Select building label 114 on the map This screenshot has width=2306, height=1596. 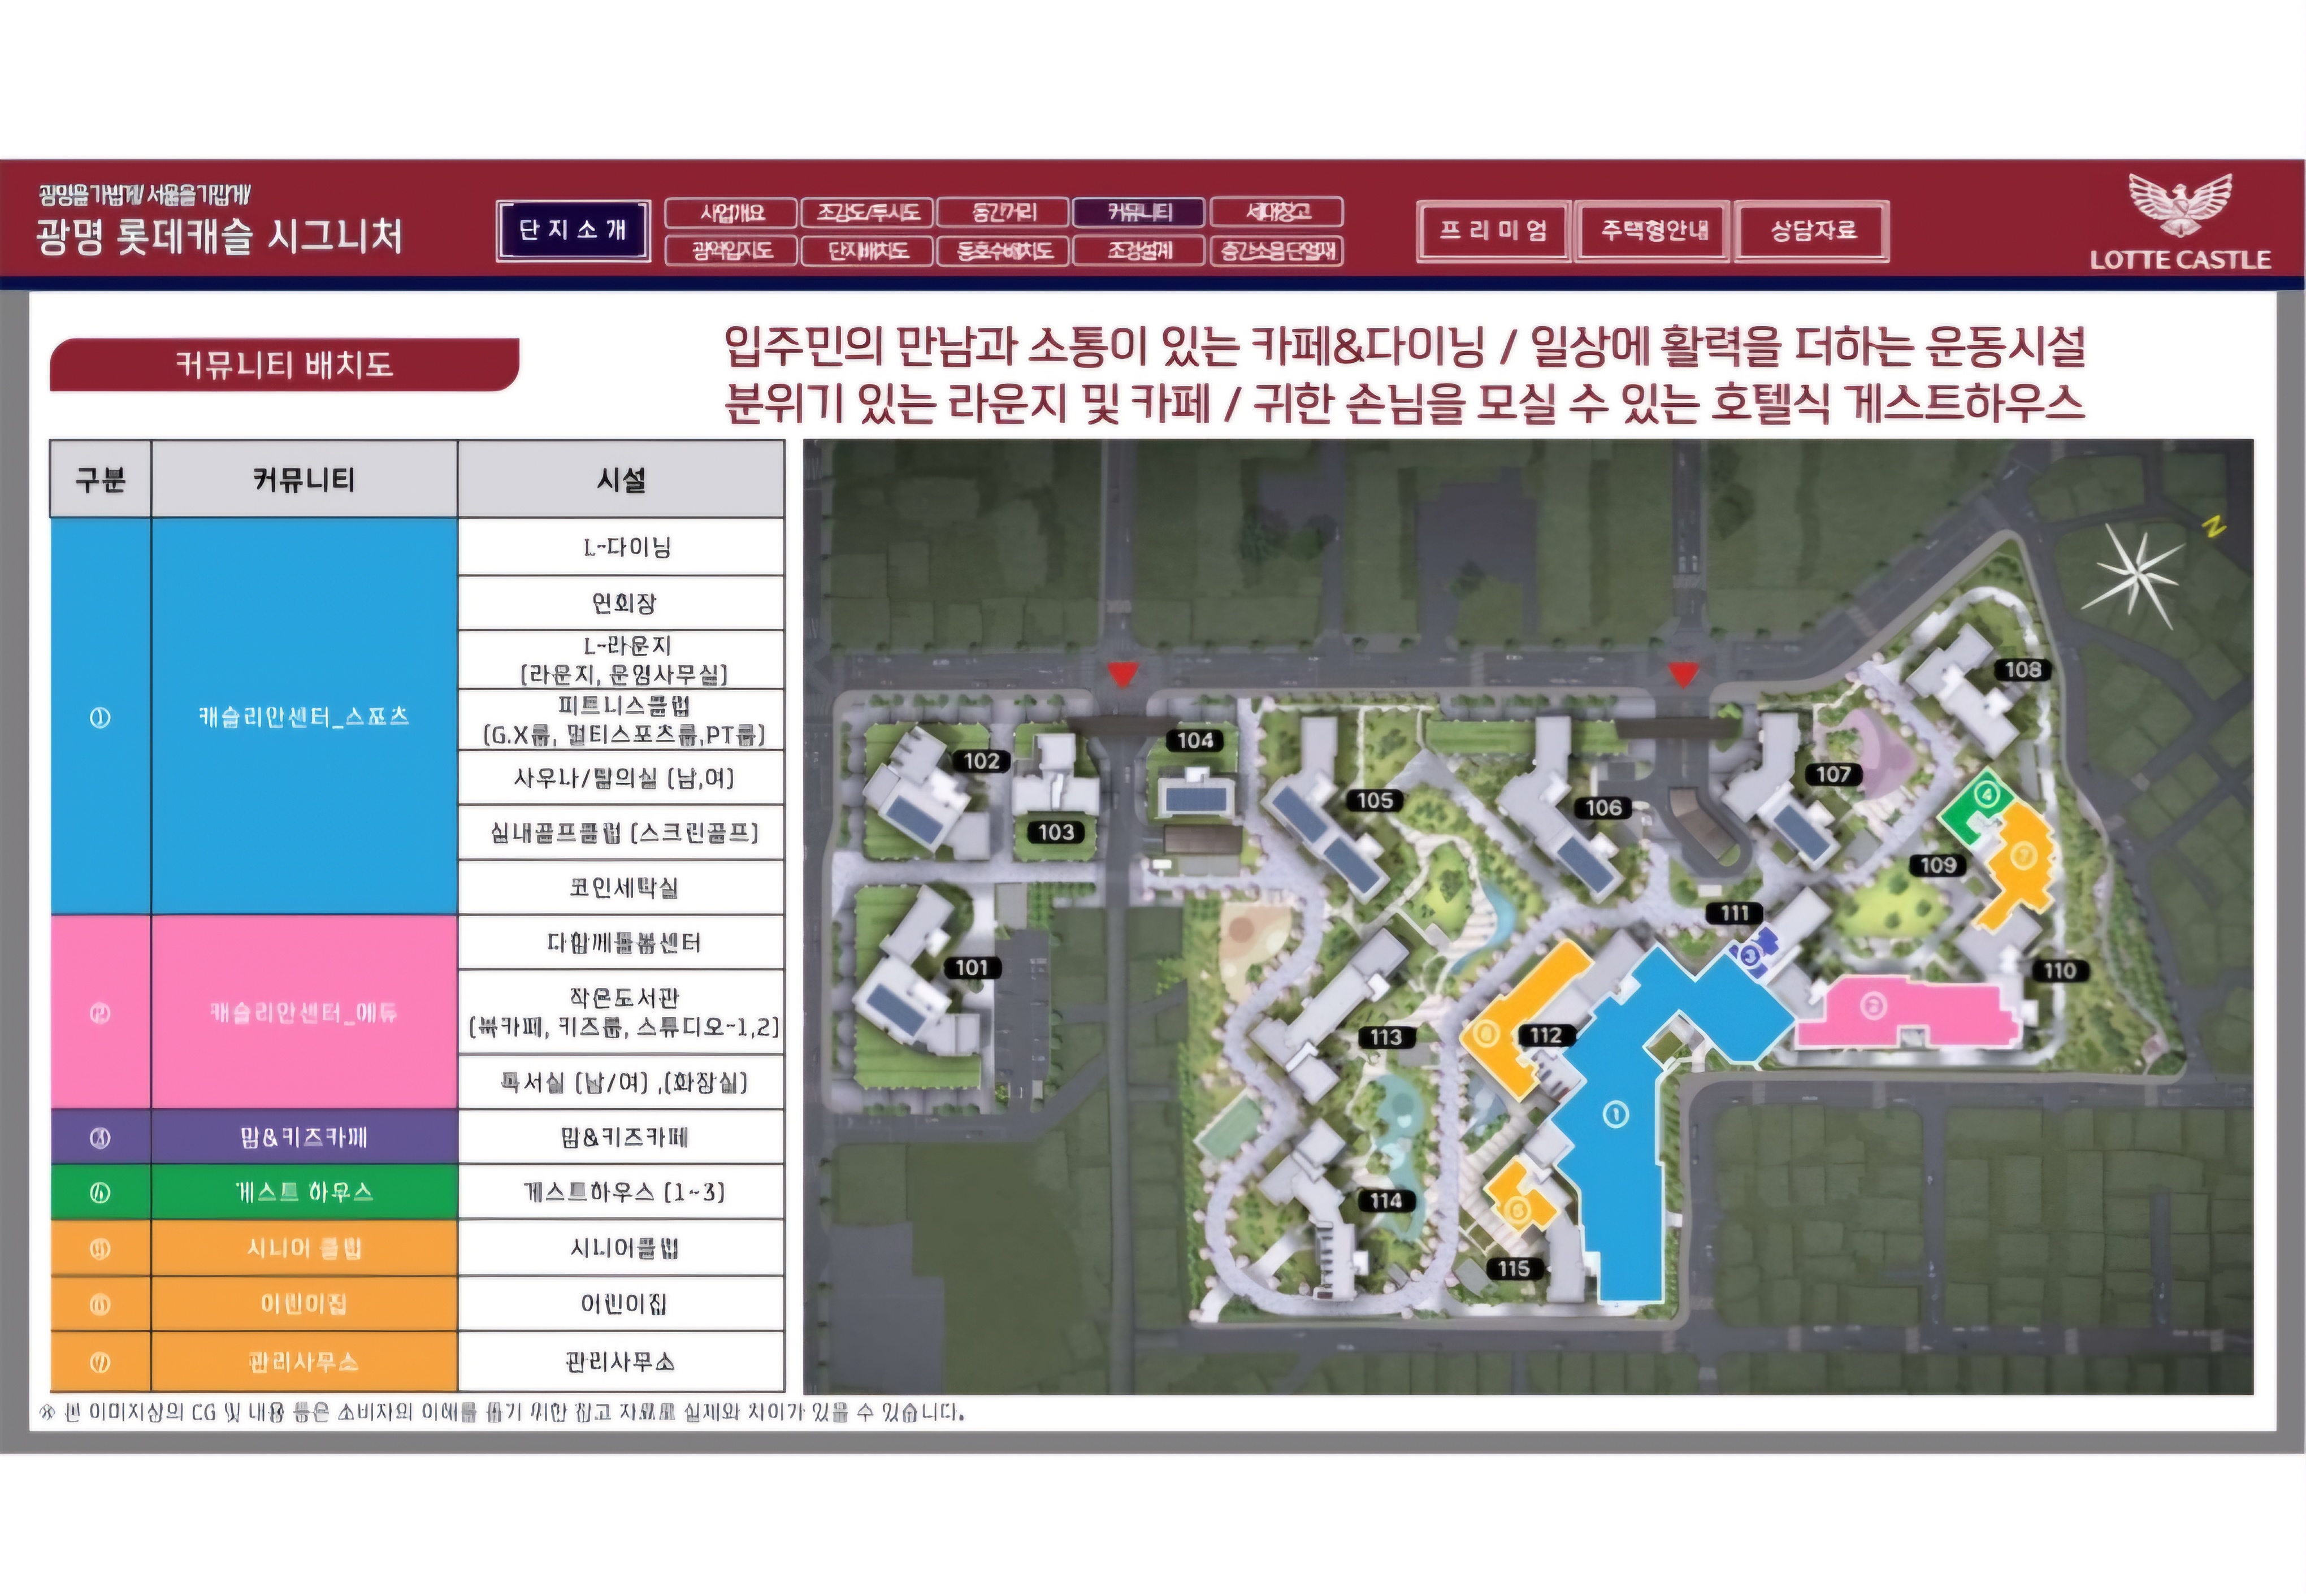tap(1386, 1201)
